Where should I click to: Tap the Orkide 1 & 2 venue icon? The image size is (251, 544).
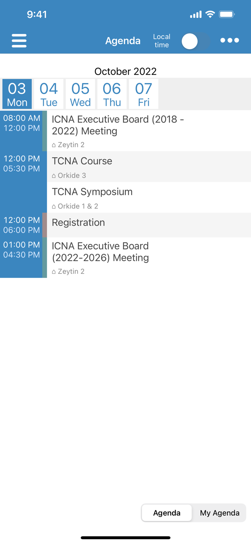pyautogui.click(x=54, y=206)
